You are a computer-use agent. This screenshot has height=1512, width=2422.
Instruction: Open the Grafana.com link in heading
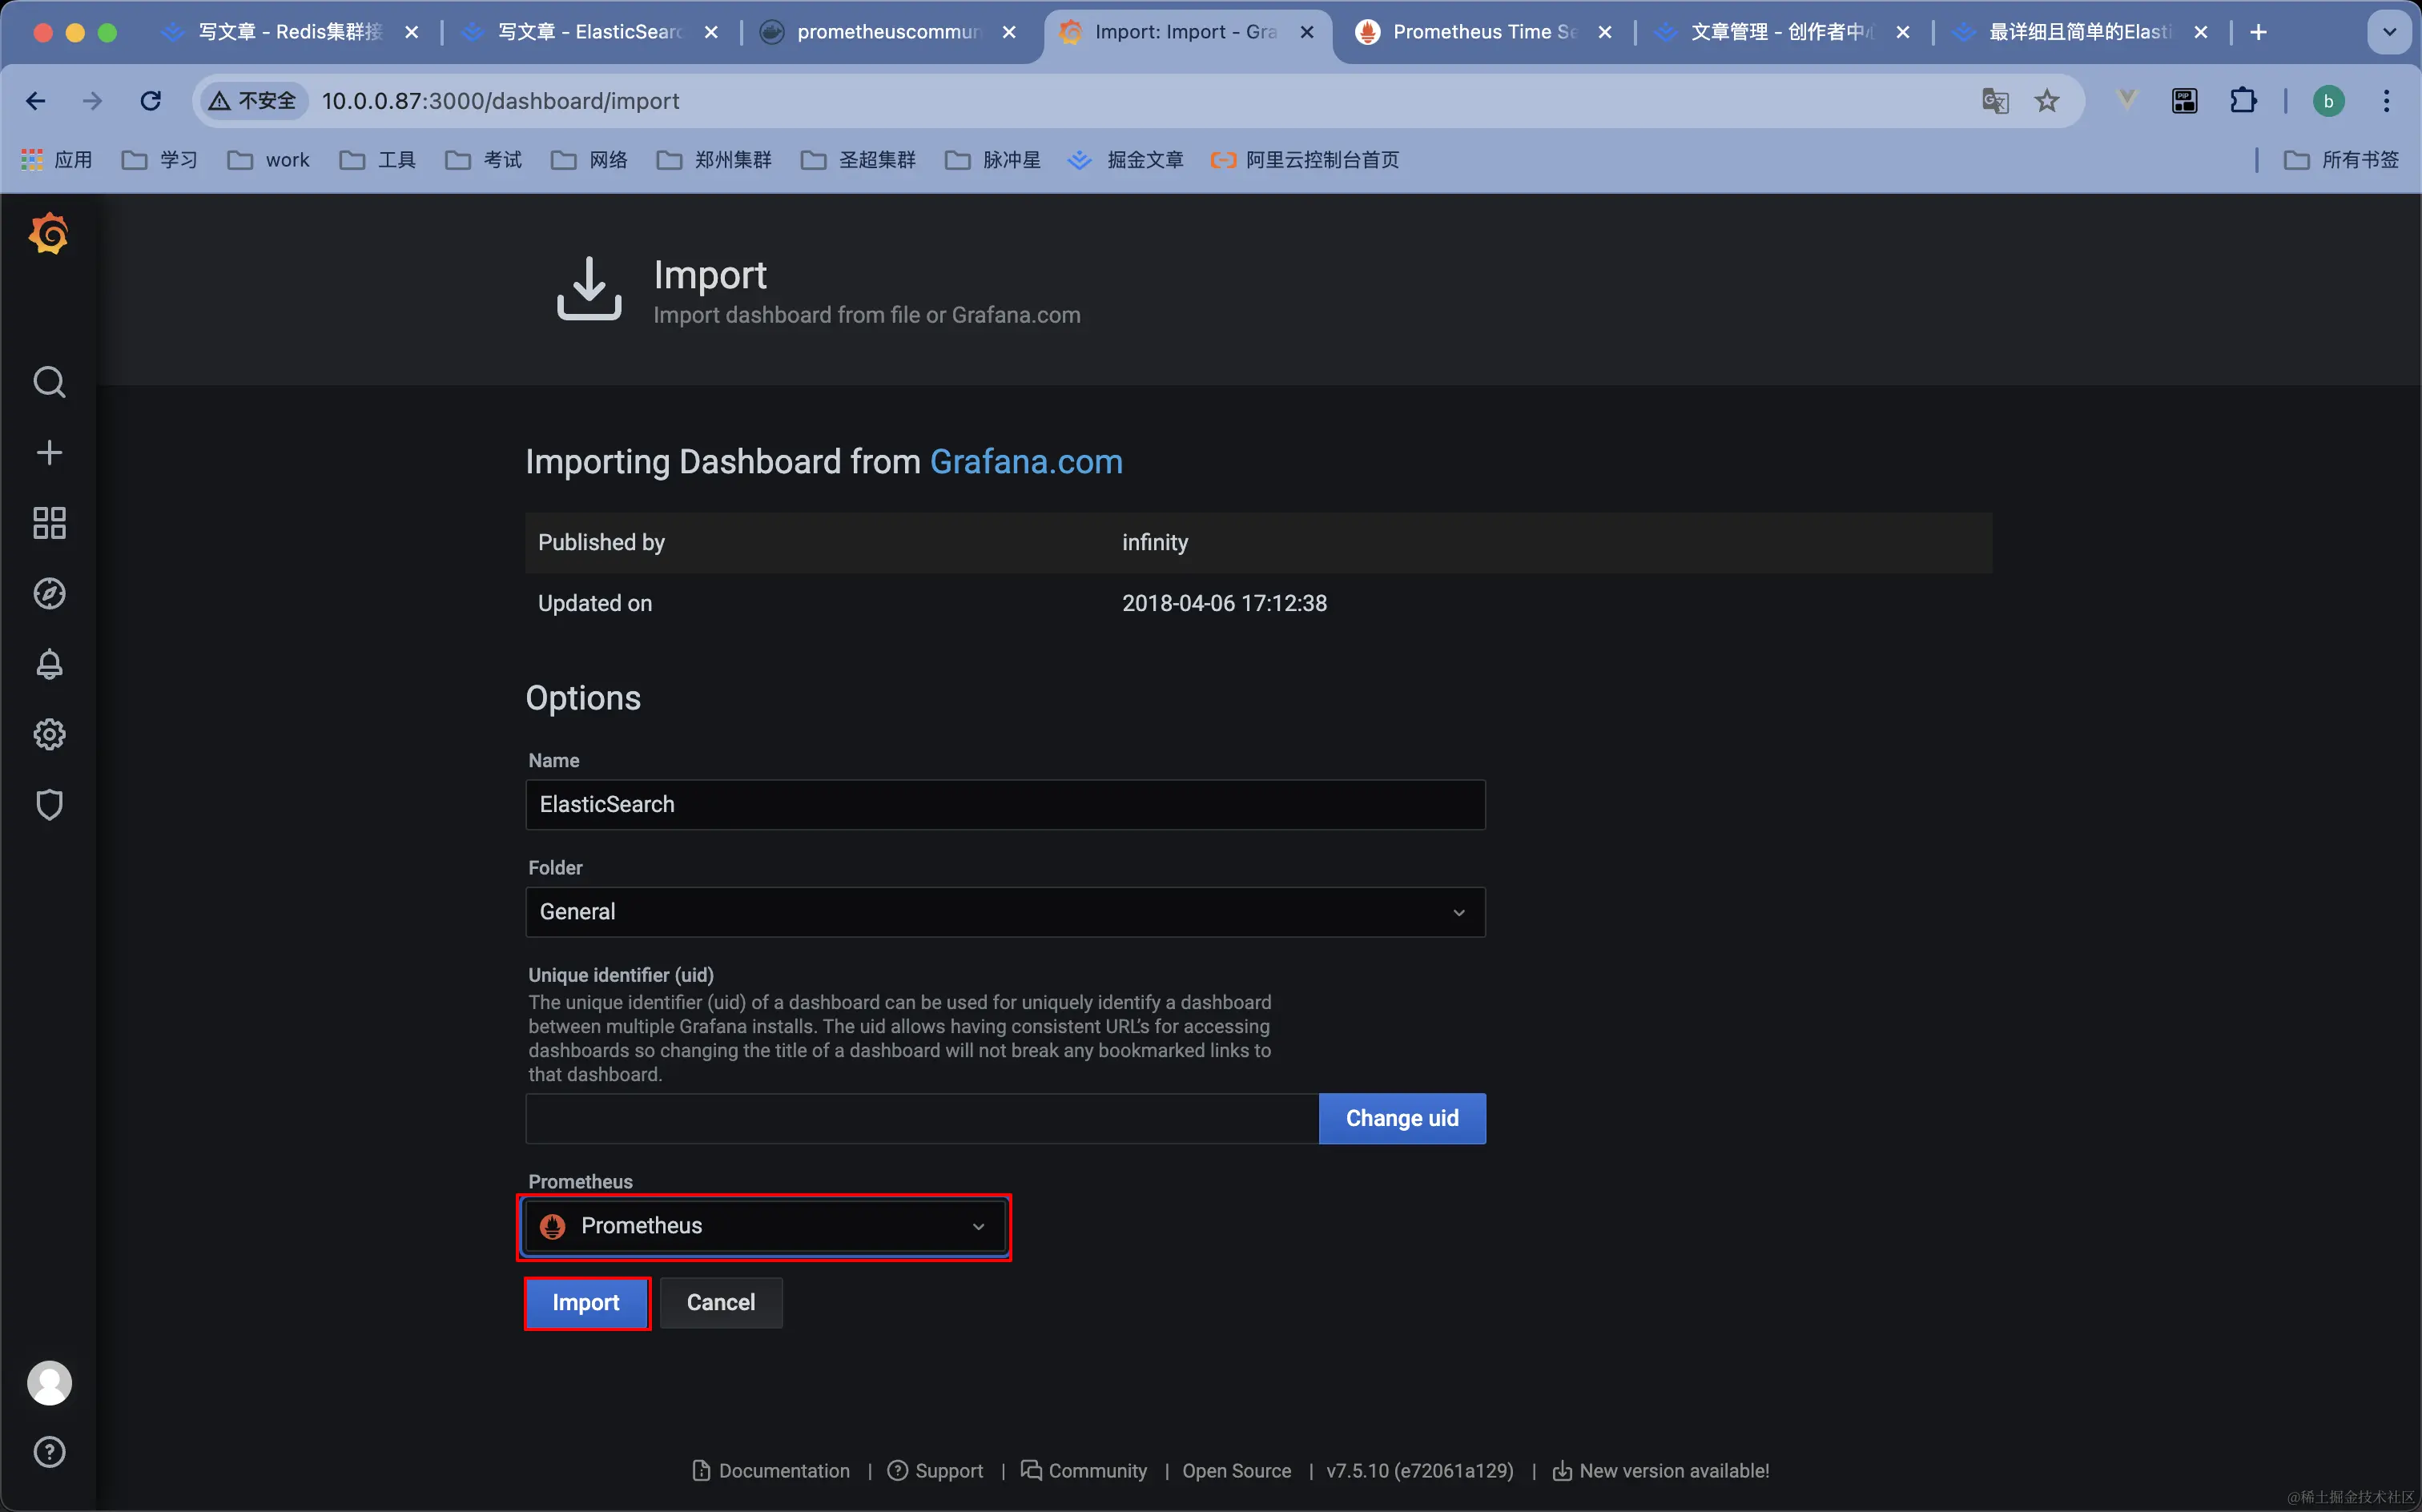1026,462
